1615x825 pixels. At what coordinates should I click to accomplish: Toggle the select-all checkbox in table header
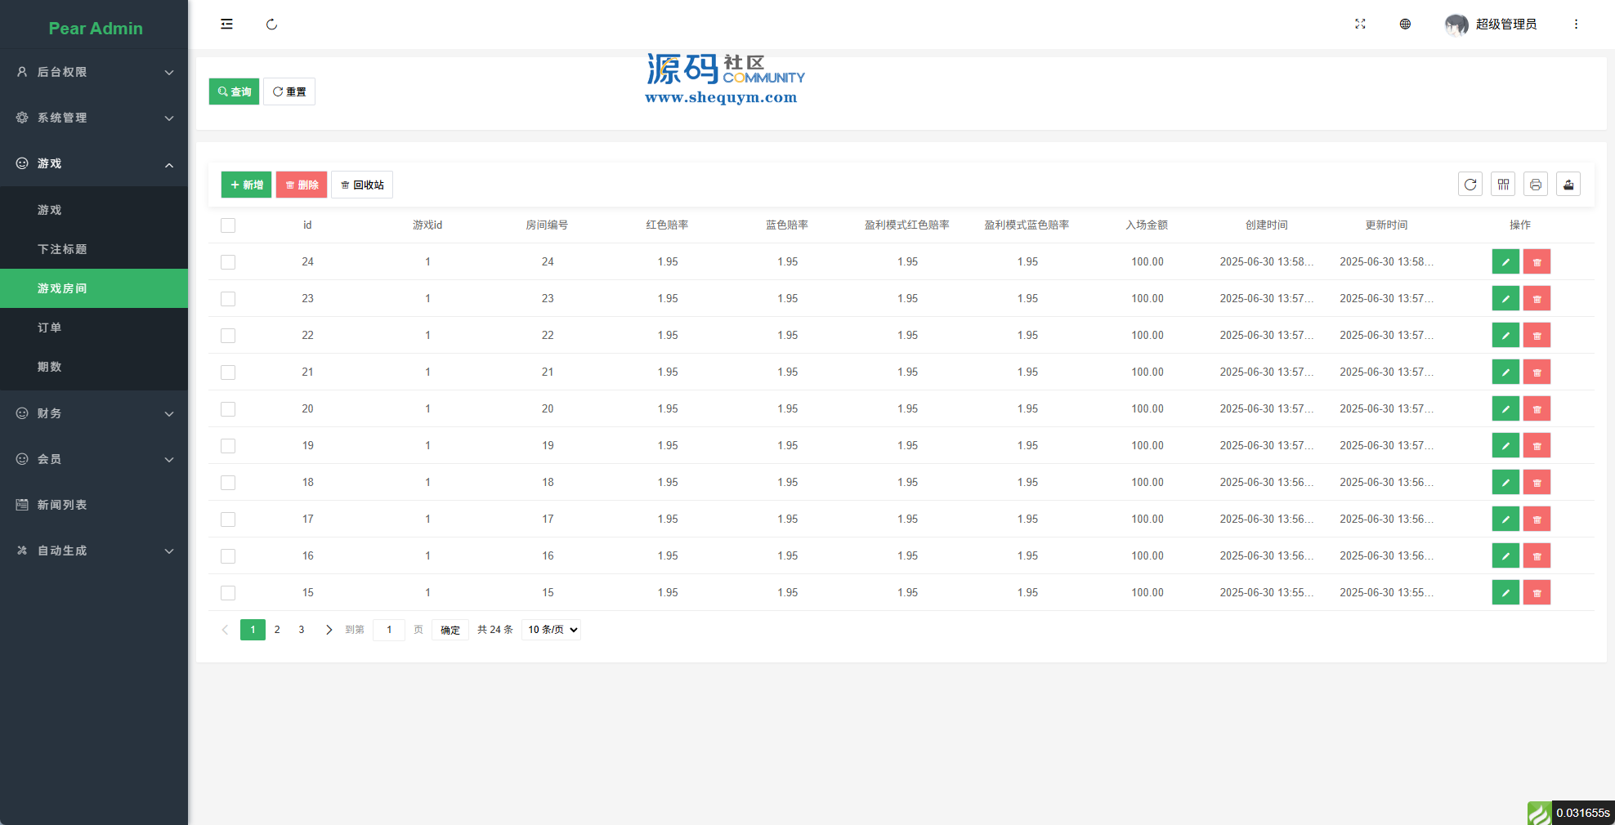pos(228,225)
